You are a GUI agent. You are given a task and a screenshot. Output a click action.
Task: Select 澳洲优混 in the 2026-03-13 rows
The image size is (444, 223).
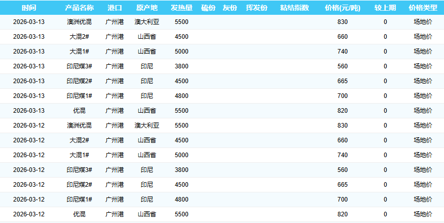(79, 22)
